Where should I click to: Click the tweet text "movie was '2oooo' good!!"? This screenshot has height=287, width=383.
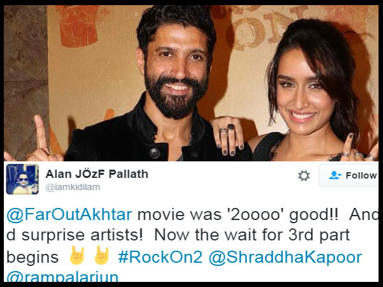pos(238,215)
